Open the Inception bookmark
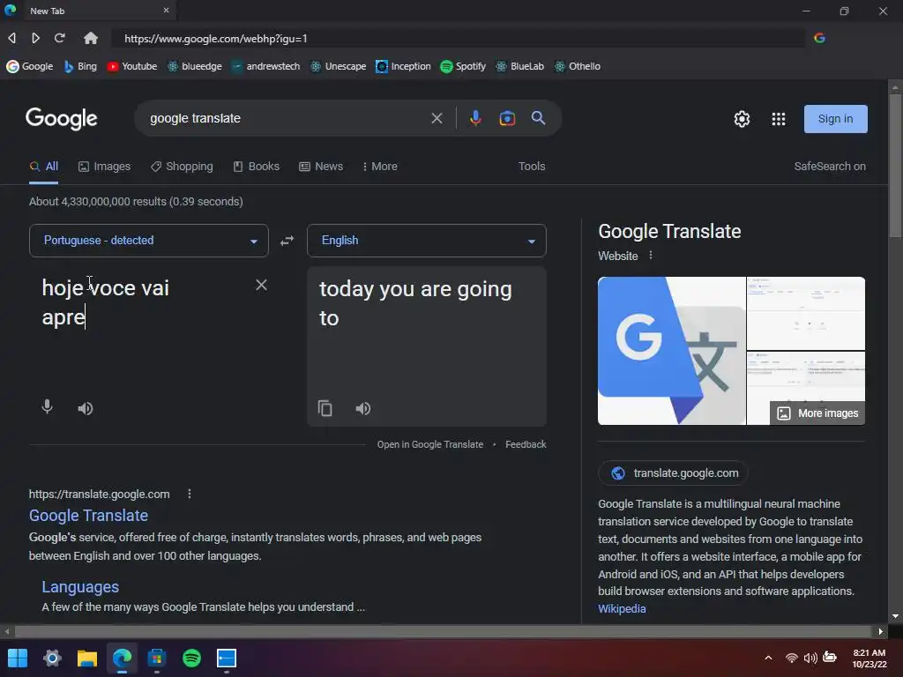Screen dimensions: 903x677 point(403,66)
